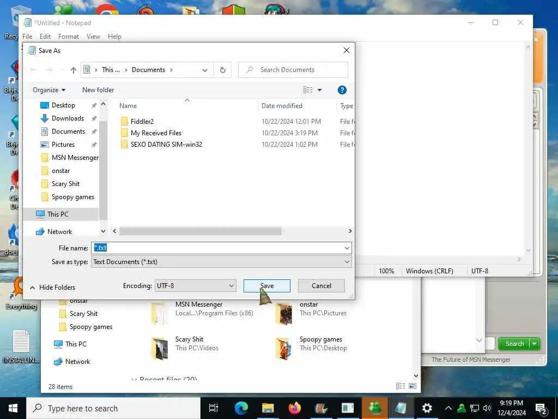Image resolution: width=558 pixels, height=419 pixels.
Task: Click the Up one level arrow icon
Action: click(74, 70)
